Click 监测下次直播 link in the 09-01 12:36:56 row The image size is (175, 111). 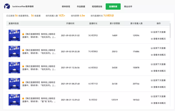159,64
